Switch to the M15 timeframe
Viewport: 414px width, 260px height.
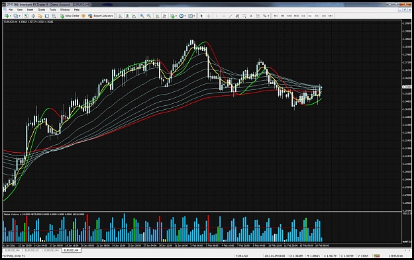tap(289, 16)
